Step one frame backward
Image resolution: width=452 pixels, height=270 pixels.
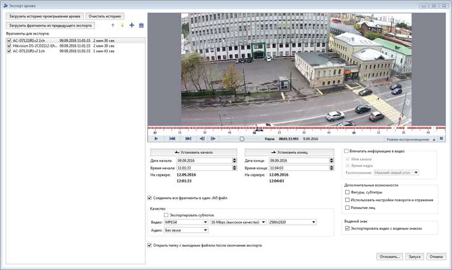tap(202, 139)
